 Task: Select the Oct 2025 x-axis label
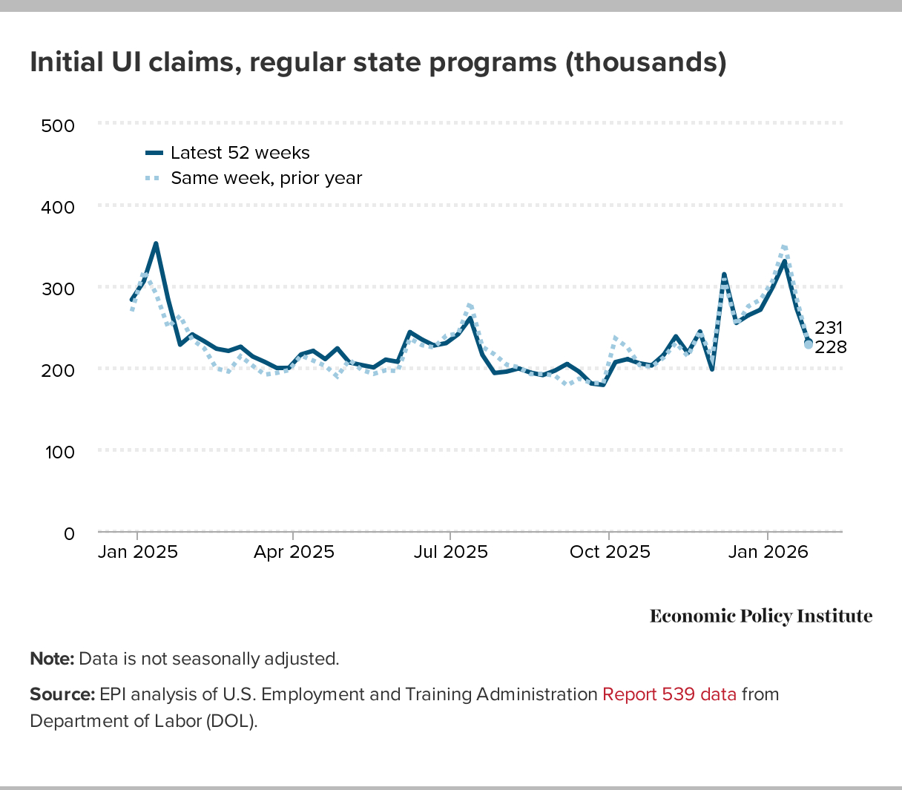pos(608,552)
